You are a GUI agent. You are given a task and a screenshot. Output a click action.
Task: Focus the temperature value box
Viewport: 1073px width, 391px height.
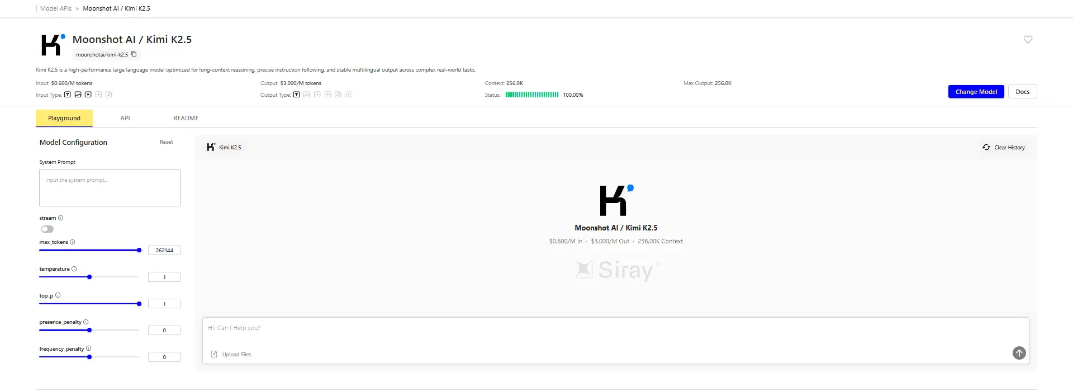pos(164,277)
